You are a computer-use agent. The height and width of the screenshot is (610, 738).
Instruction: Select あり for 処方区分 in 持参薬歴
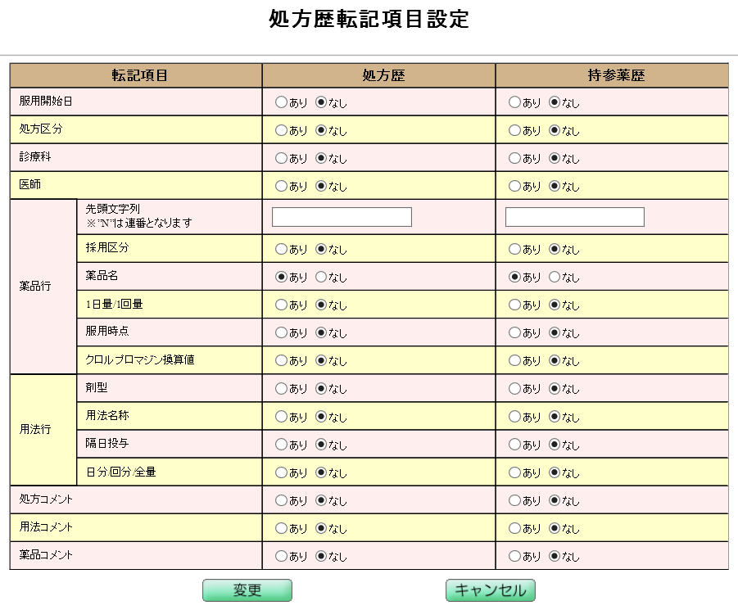click(515, 130)
